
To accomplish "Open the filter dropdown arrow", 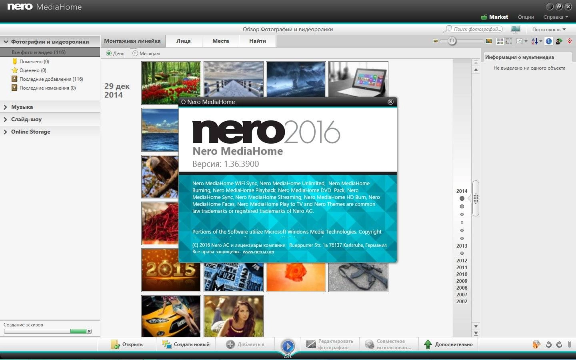I will click(526, 41).
